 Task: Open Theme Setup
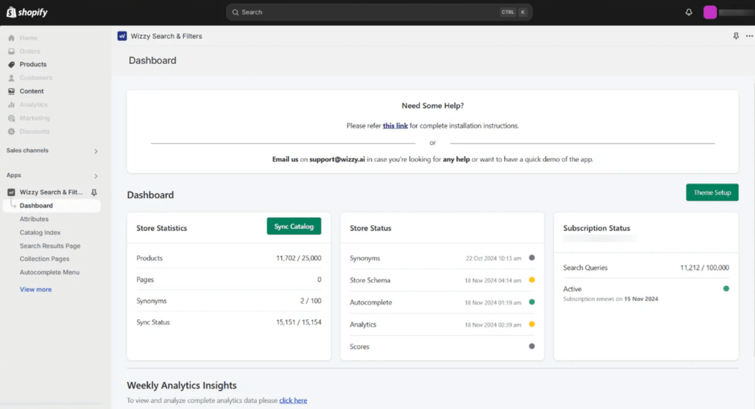click(712, 192)
